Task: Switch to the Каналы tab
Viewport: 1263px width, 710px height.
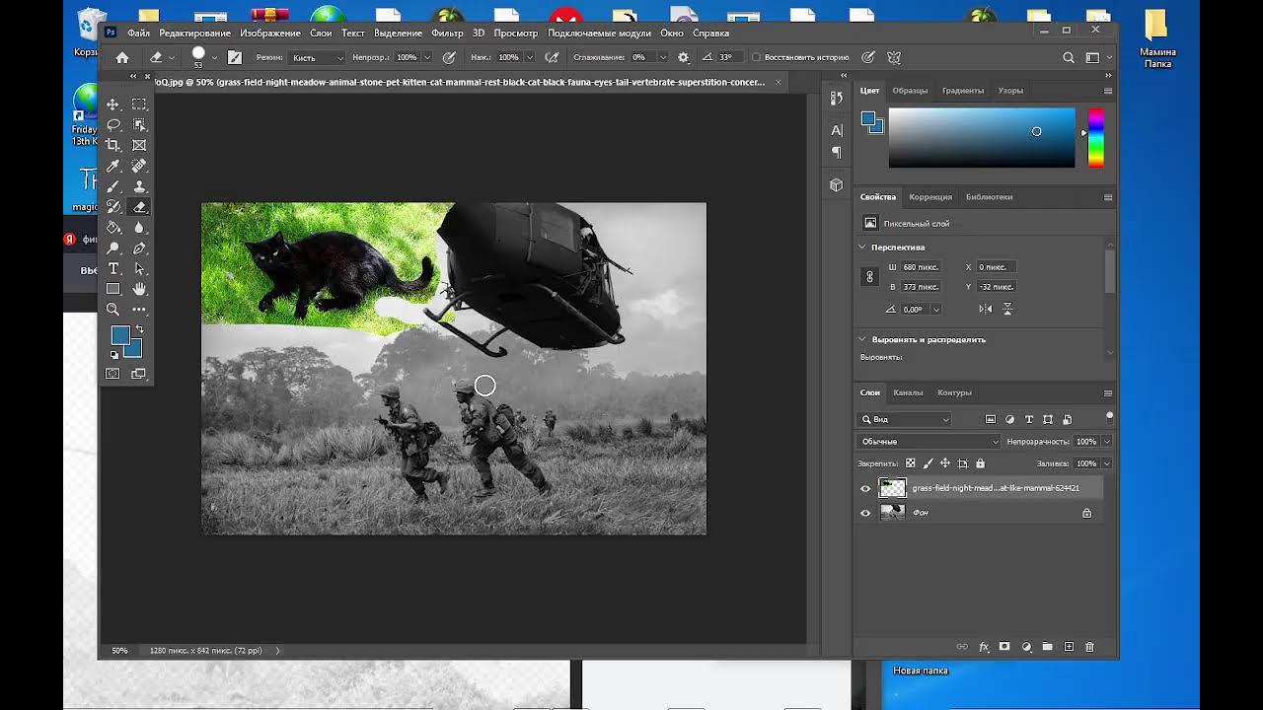Action: (x=908, y=392)
